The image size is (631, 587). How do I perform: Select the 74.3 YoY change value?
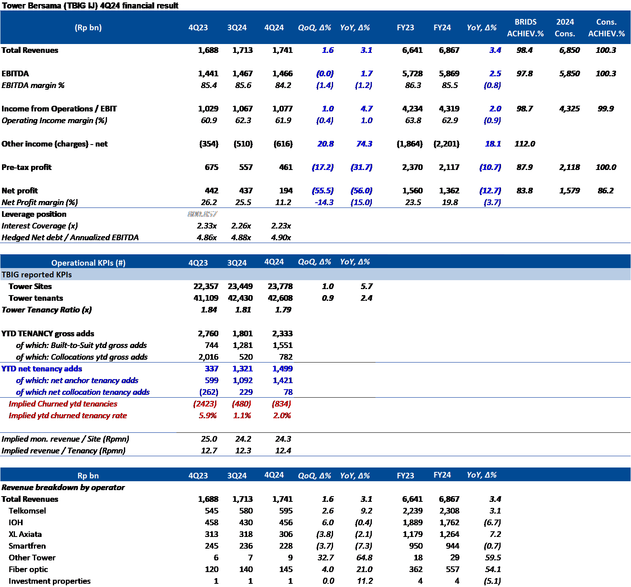point(364,144)
